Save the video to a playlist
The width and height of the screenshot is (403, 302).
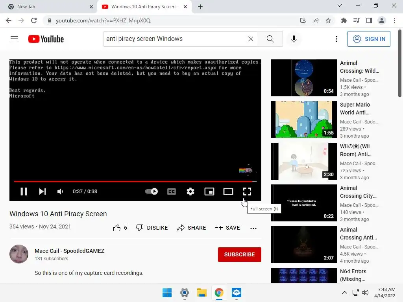click(x=227, y=228)
